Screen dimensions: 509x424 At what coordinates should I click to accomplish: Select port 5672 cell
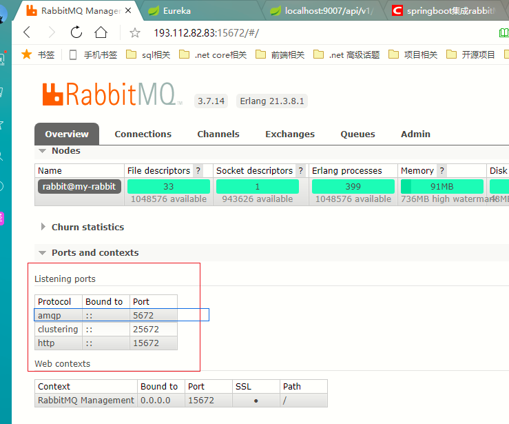pos(154,315)
